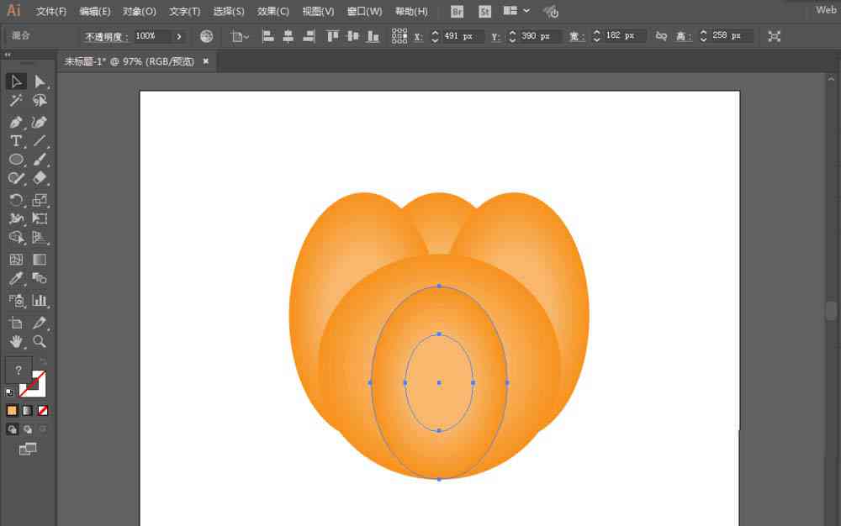This screenshot has width=841, height=526.
Task: Click the 不透明度 label link
Action: tap(106, 36)
